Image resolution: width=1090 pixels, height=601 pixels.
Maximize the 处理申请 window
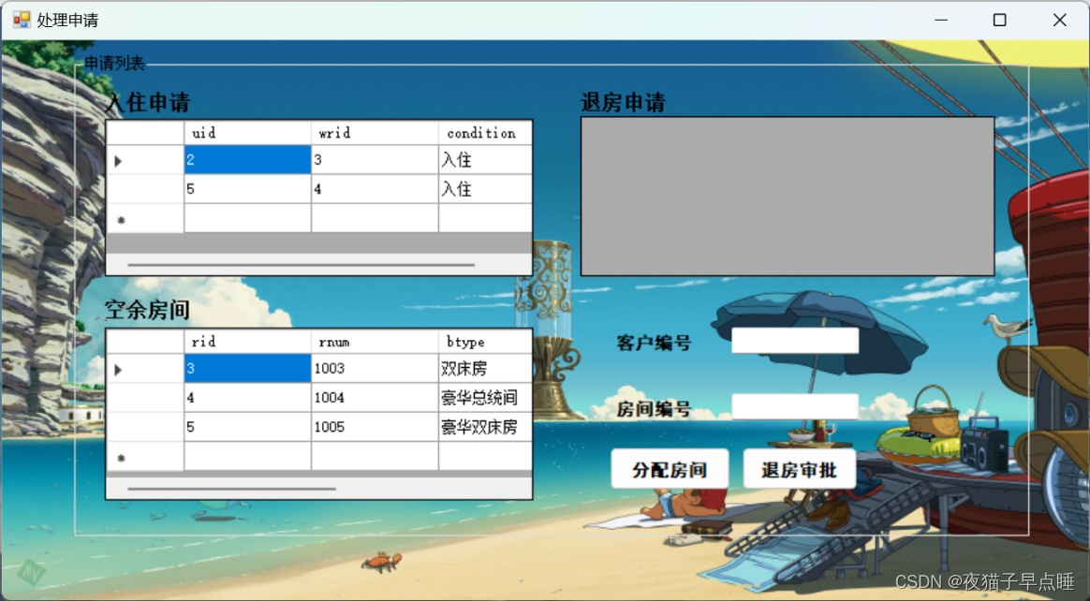tap(999, 21)
